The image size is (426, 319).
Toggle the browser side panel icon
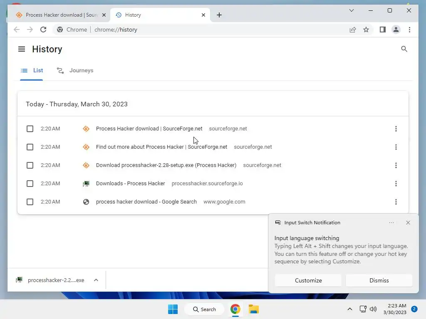click(383, 29)
